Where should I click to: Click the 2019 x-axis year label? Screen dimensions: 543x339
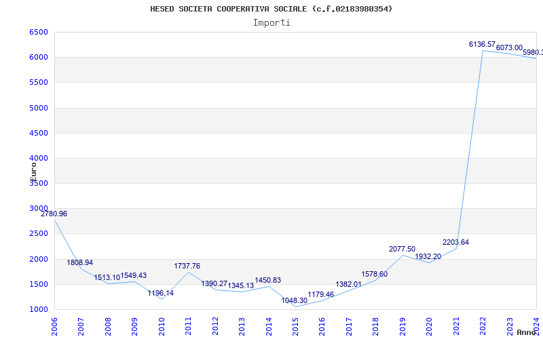(x=402, y=326)
